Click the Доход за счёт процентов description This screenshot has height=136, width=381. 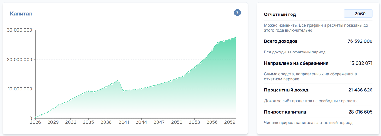click(x=311, y=101)
